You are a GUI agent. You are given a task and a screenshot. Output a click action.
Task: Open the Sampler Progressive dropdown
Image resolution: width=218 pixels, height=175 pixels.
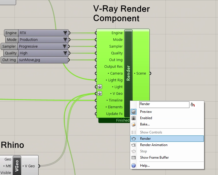(65, 46)
